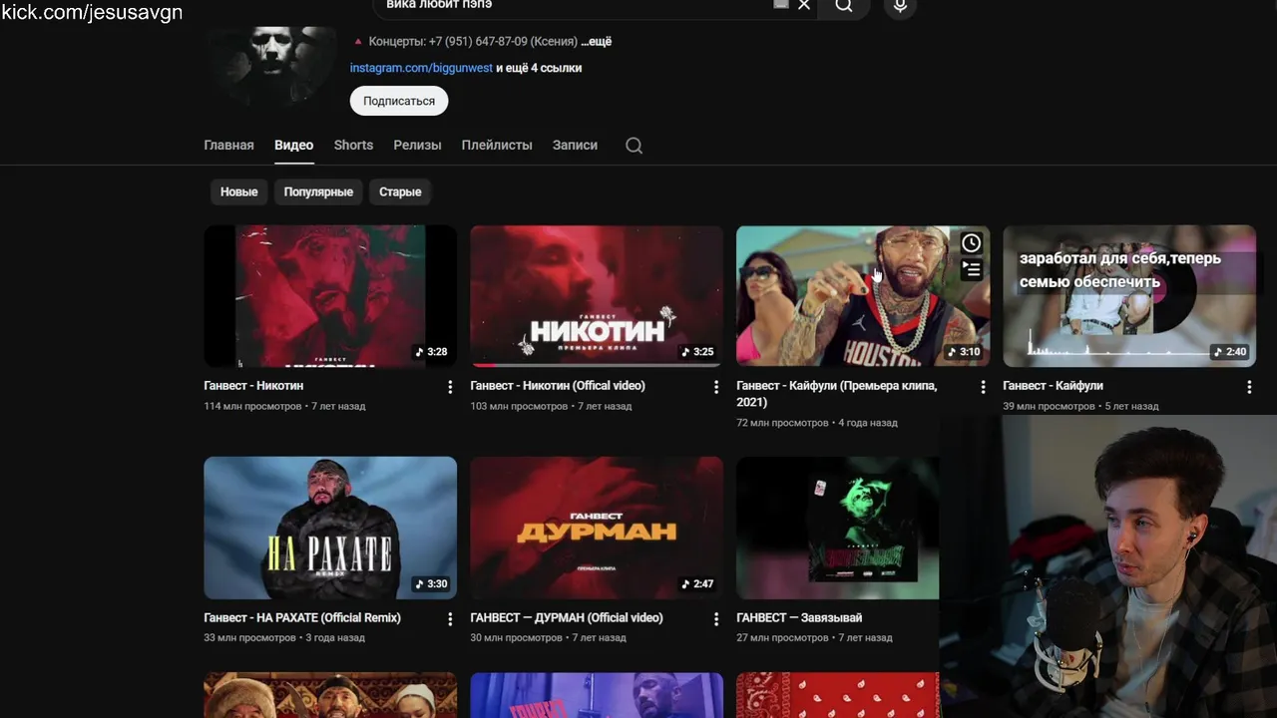
Task: Click title 'Ганвест - НА РАХАТЕ (Official Remix)'
Action: pos(302,618)
